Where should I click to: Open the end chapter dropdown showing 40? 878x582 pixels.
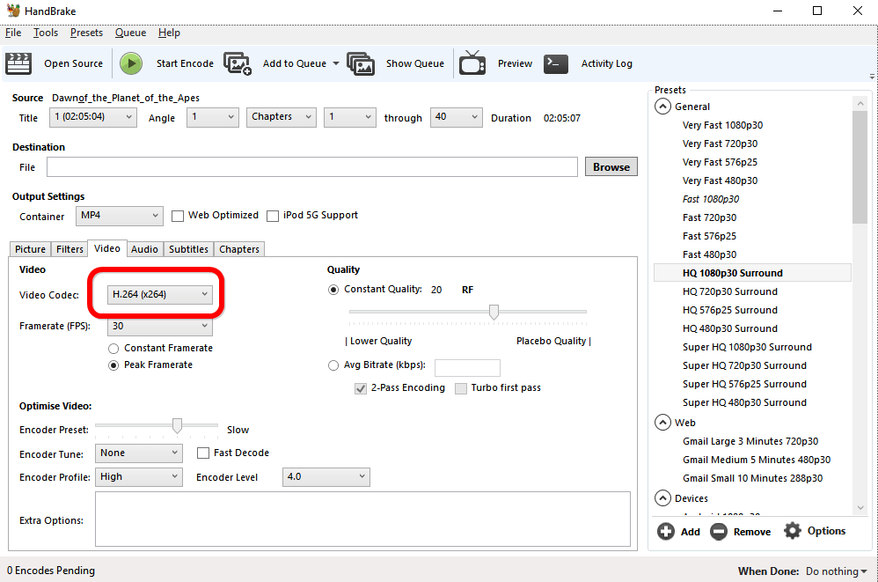pos(457,117)
